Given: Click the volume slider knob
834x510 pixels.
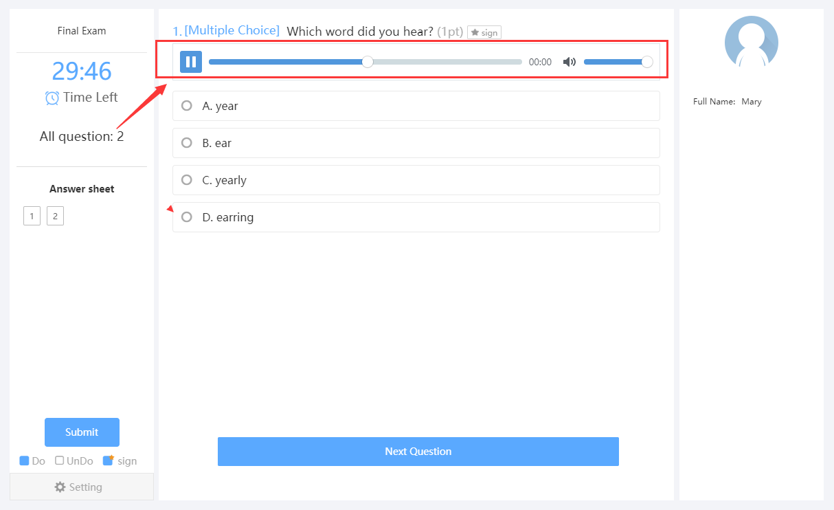Looking at the screenshot, I should click(646, 62).
